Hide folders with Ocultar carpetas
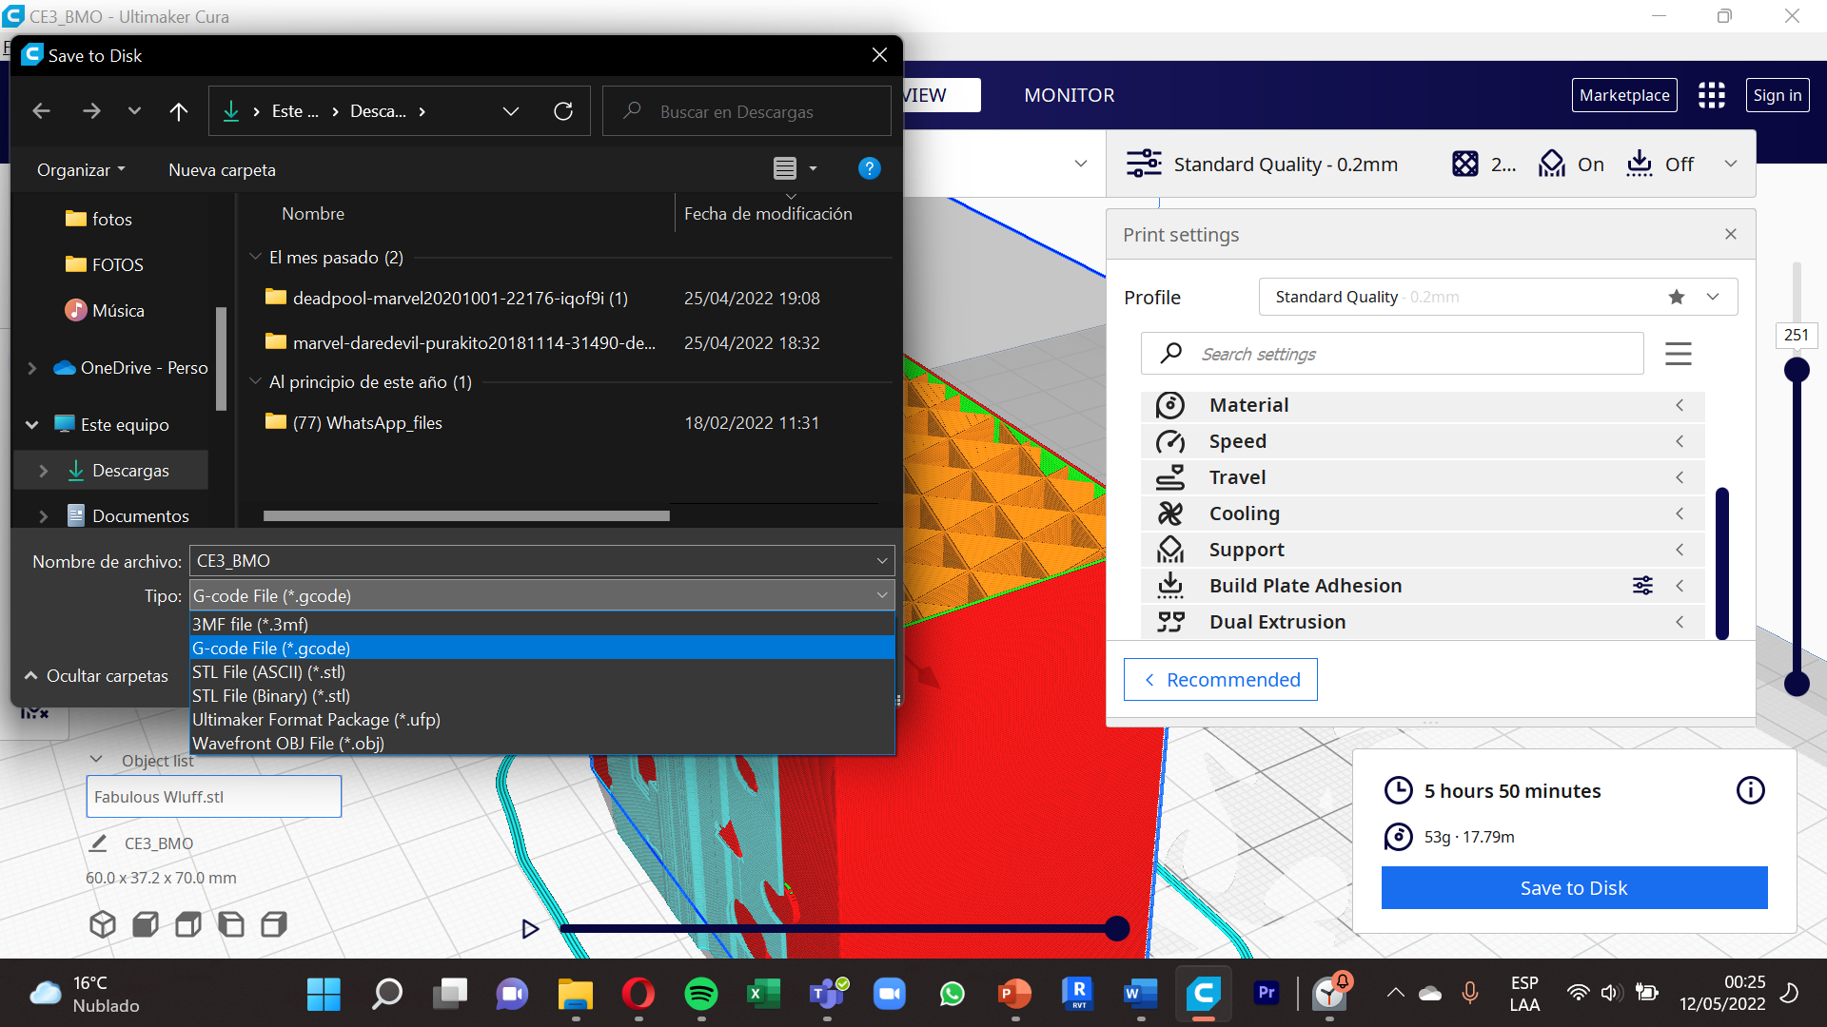Screen dimensions: 1827x1027 click(x=96, y=676)
